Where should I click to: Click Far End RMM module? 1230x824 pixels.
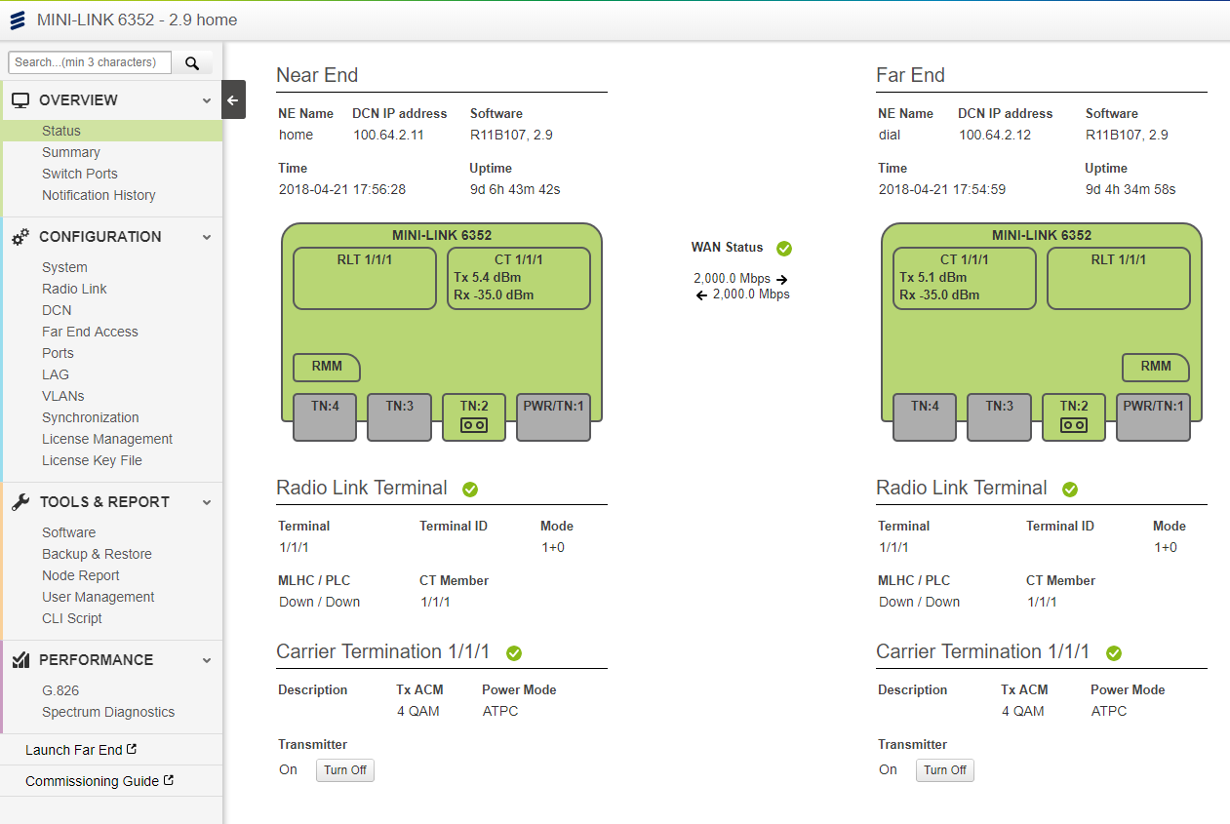coord(1156,368)
